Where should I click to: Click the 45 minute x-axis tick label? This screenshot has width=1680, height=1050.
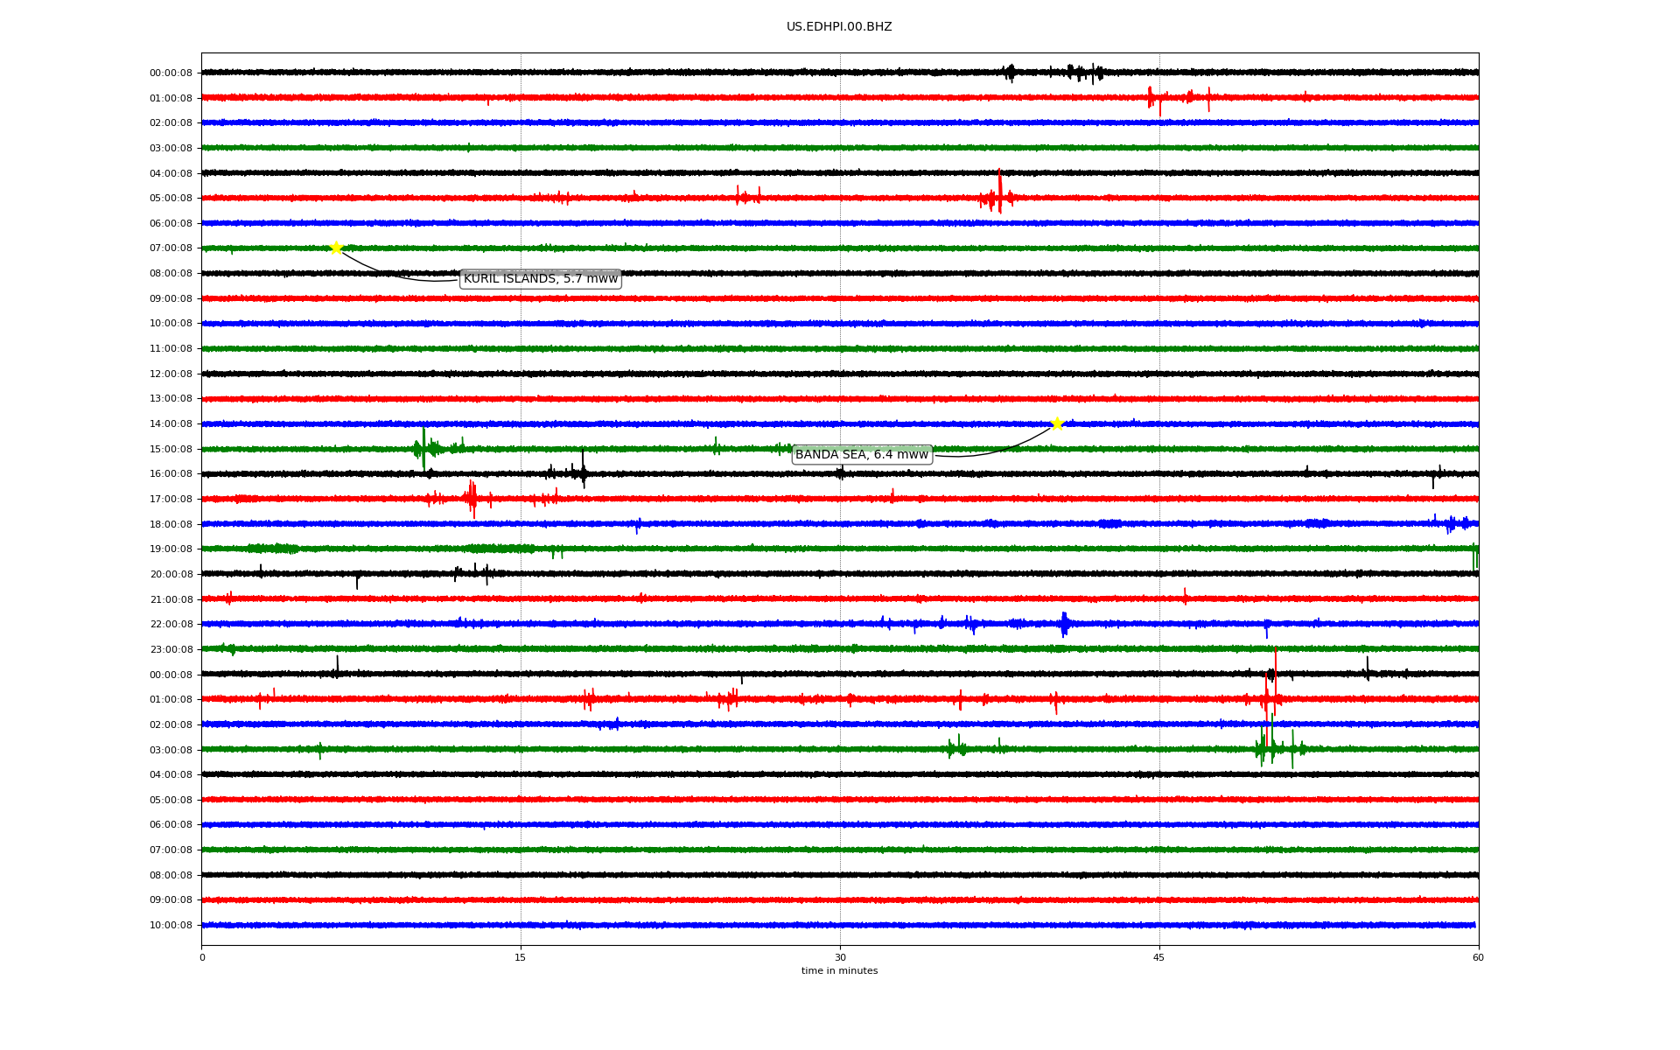click(1159, 957)
